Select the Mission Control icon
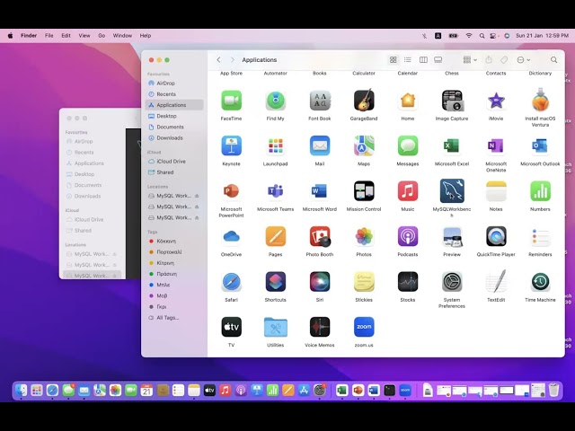 point(364,191)
